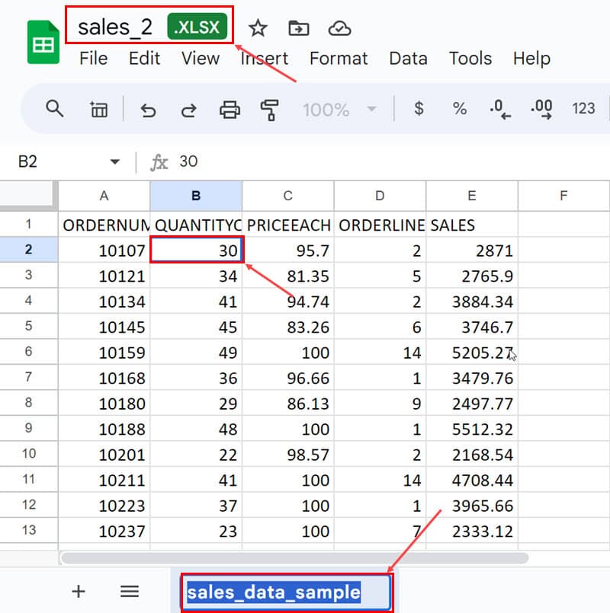Image resolution: width=610 pixels, height=613 pixels.
Task: Click the Undo arrow in toolbar
Action: pyautogui.click(x=148, y=110)
